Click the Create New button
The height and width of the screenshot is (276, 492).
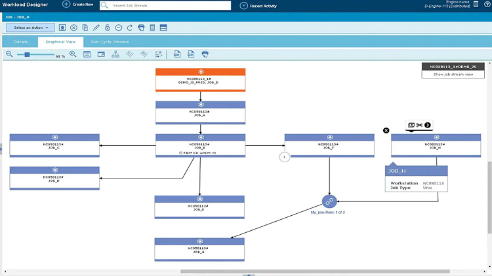pyautogui.click(x=78, y=5)
